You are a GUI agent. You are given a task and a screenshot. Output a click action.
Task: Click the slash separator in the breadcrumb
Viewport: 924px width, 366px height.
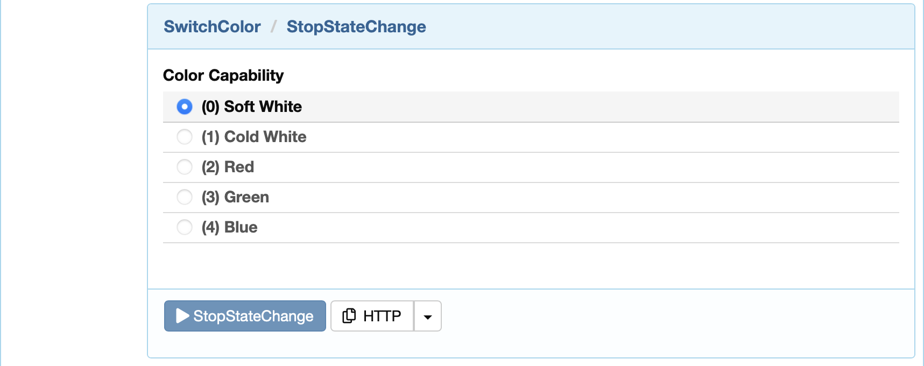[274, 26]
